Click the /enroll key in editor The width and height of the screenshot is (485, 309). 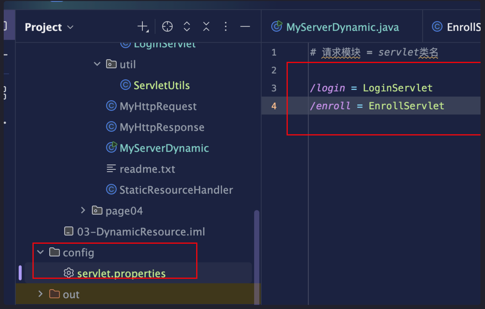(x=330, y=106)
